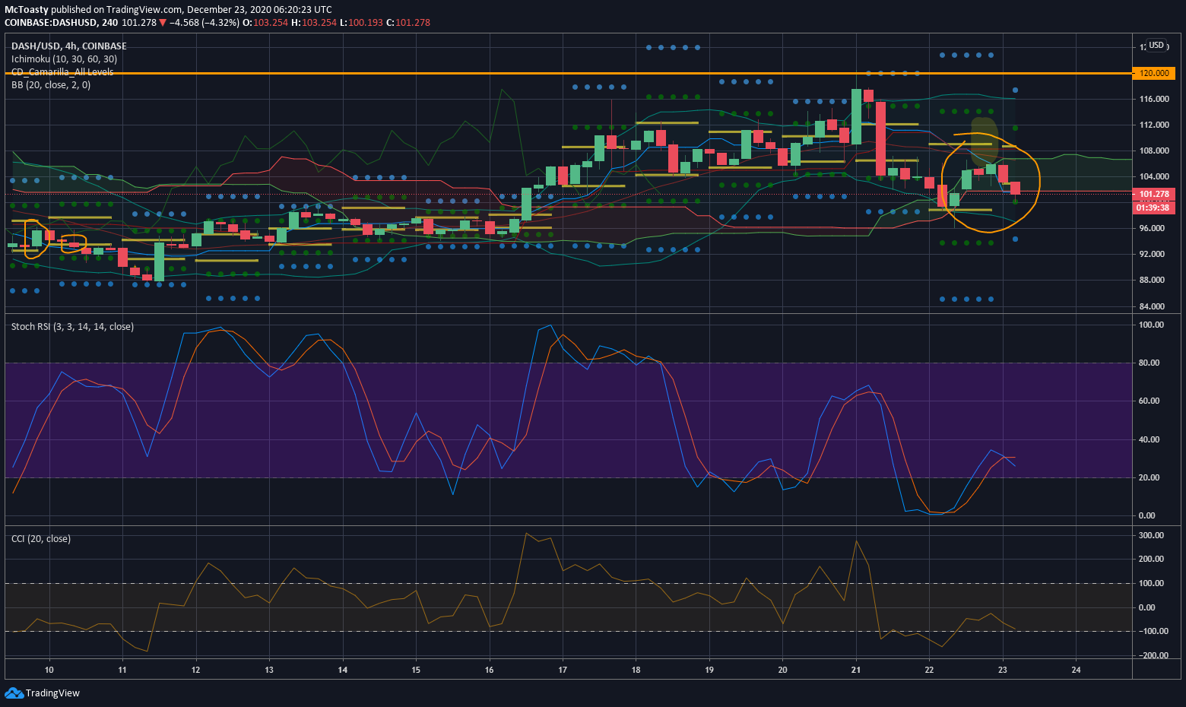The image size is (1186, 707).
Task: Click the low value L:100.193 in header
Action: [x=361, y=23]
